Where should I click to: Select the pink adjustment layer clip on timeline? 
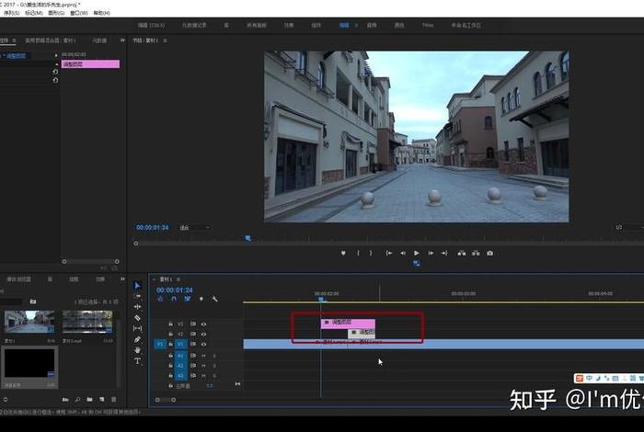[x=348, y=323]
